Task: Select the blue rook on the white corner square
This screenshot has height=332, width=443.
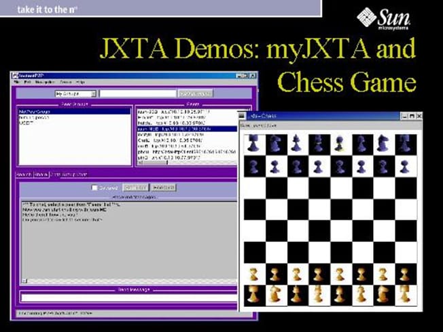Action: (253, 143)
